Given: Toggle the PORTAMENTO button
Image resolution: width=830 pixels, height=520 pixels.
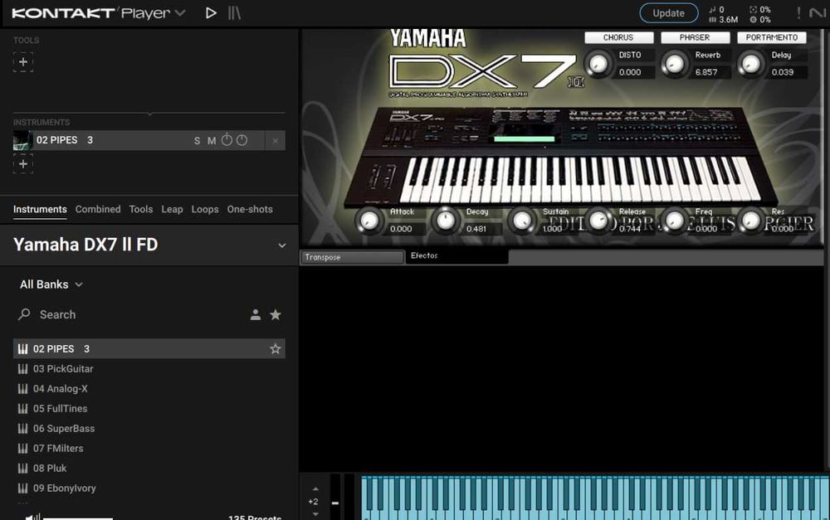Looking at the screenshot, I should pyautogui.click(x=772, y=37).
